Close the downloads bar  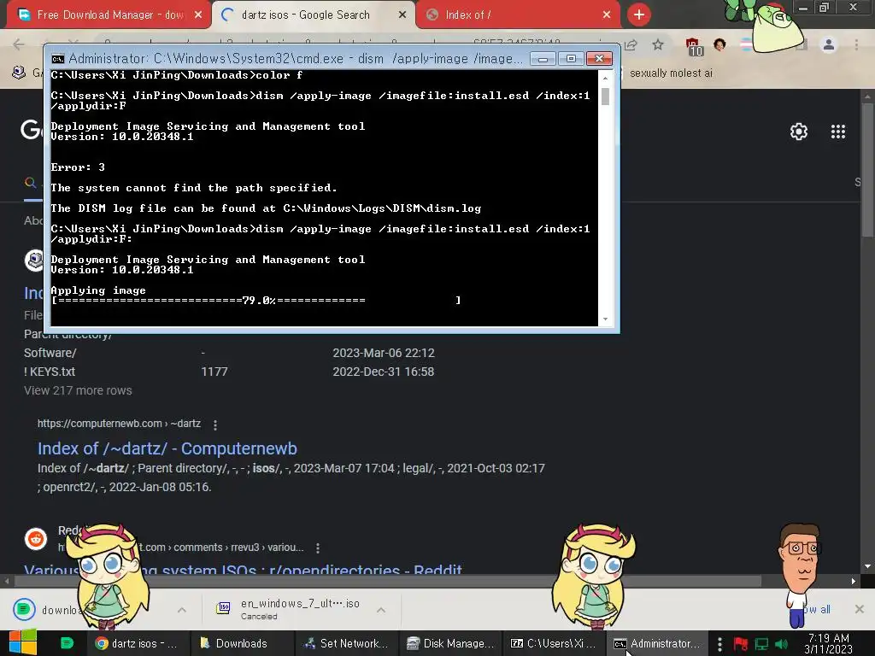(x=860, y=609)
